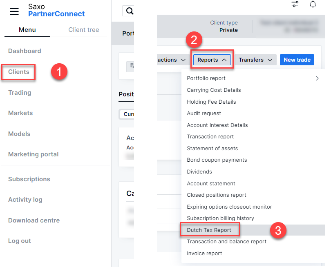
Task: Choose Closed positions report
Action: click(x=216, y=195)
